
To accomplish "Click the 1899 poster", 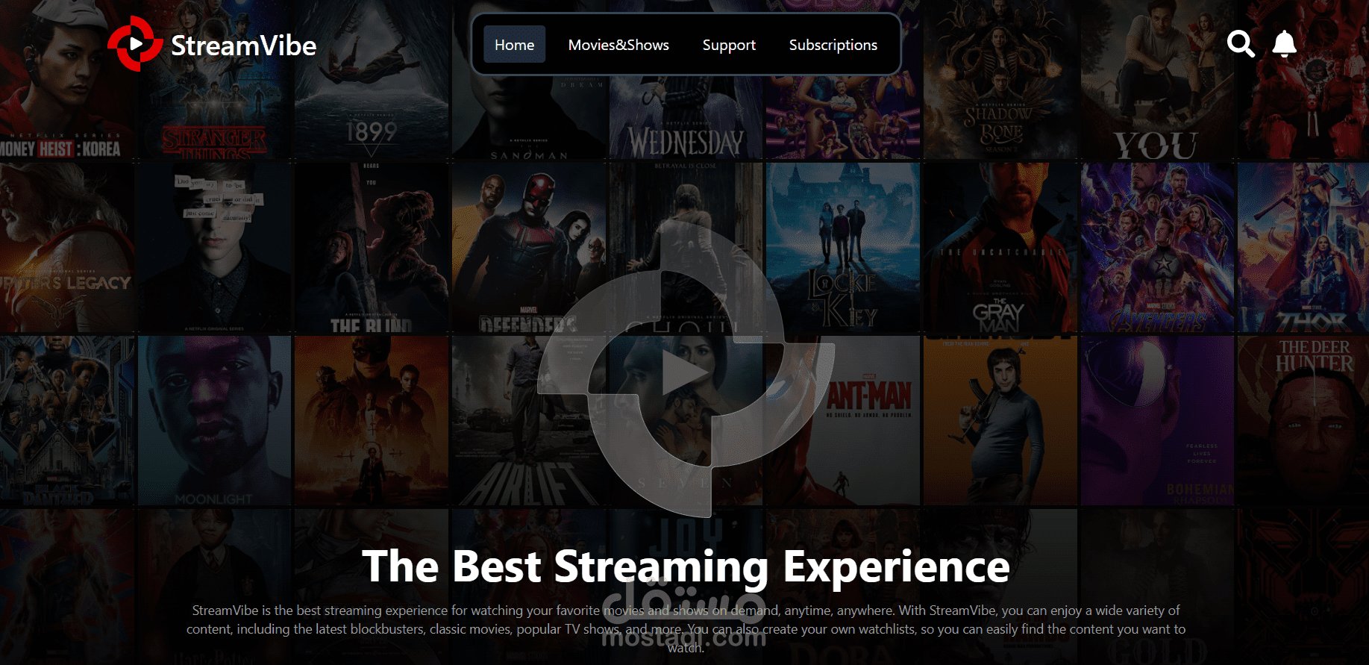I will 372,79.
